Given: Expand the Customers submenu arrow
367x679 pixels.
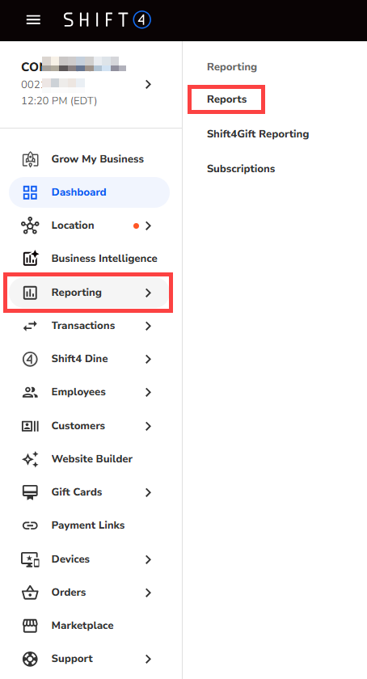Looking at the screenshot, I should (x=148, y=426).
